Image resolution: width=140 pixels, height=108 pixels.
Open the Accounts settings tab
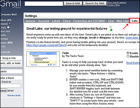click(x=44, y=21)
